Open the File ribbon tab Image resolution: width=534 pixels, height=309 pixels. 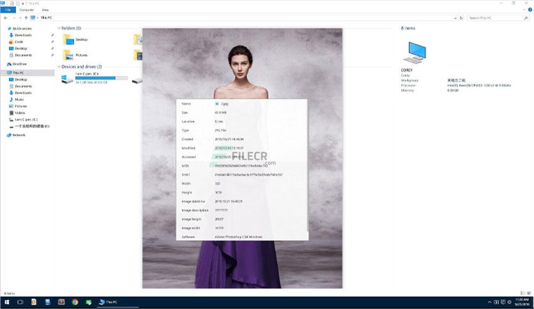[8, 10]
